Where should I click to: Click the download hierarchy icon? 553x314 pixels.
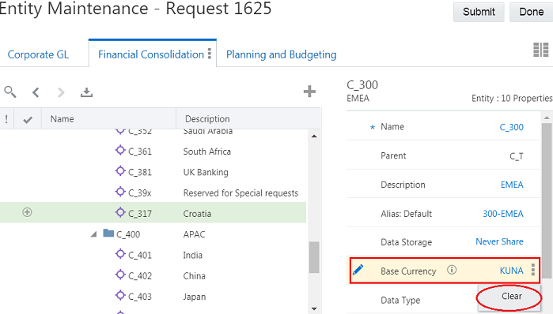click(x=86, y=92)
